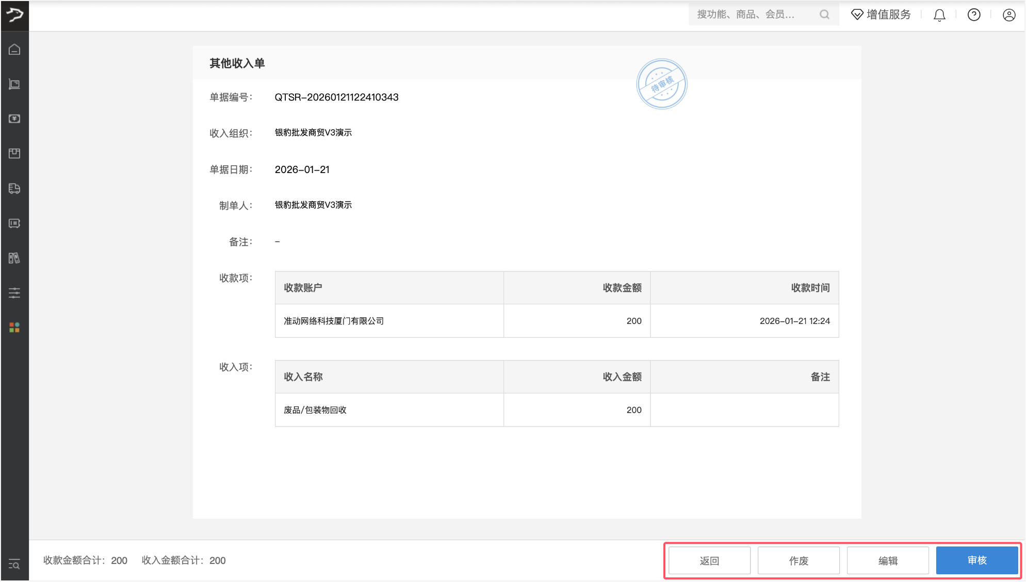Open the reports books icon in the sidebar
Image resolution: width=1026 pixels, height=582 pixels.
click(x=14, y=259)
